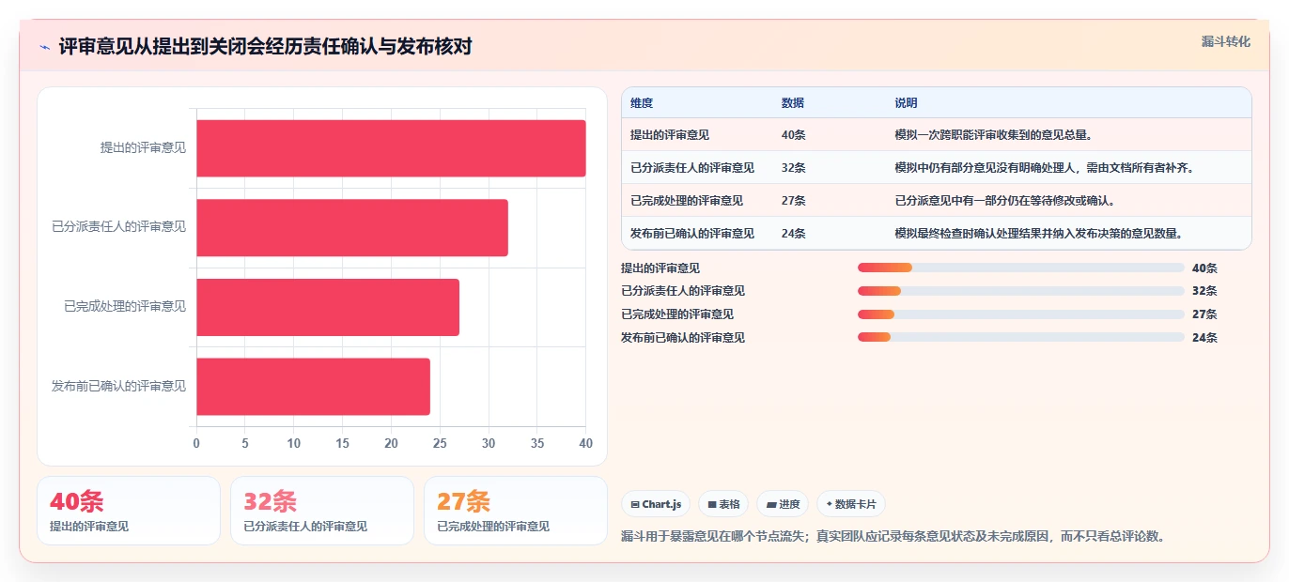Click the 已完成处理的评审意见 27条 progress bar
Screen dimensions: 1289x582
(1020, 314)
